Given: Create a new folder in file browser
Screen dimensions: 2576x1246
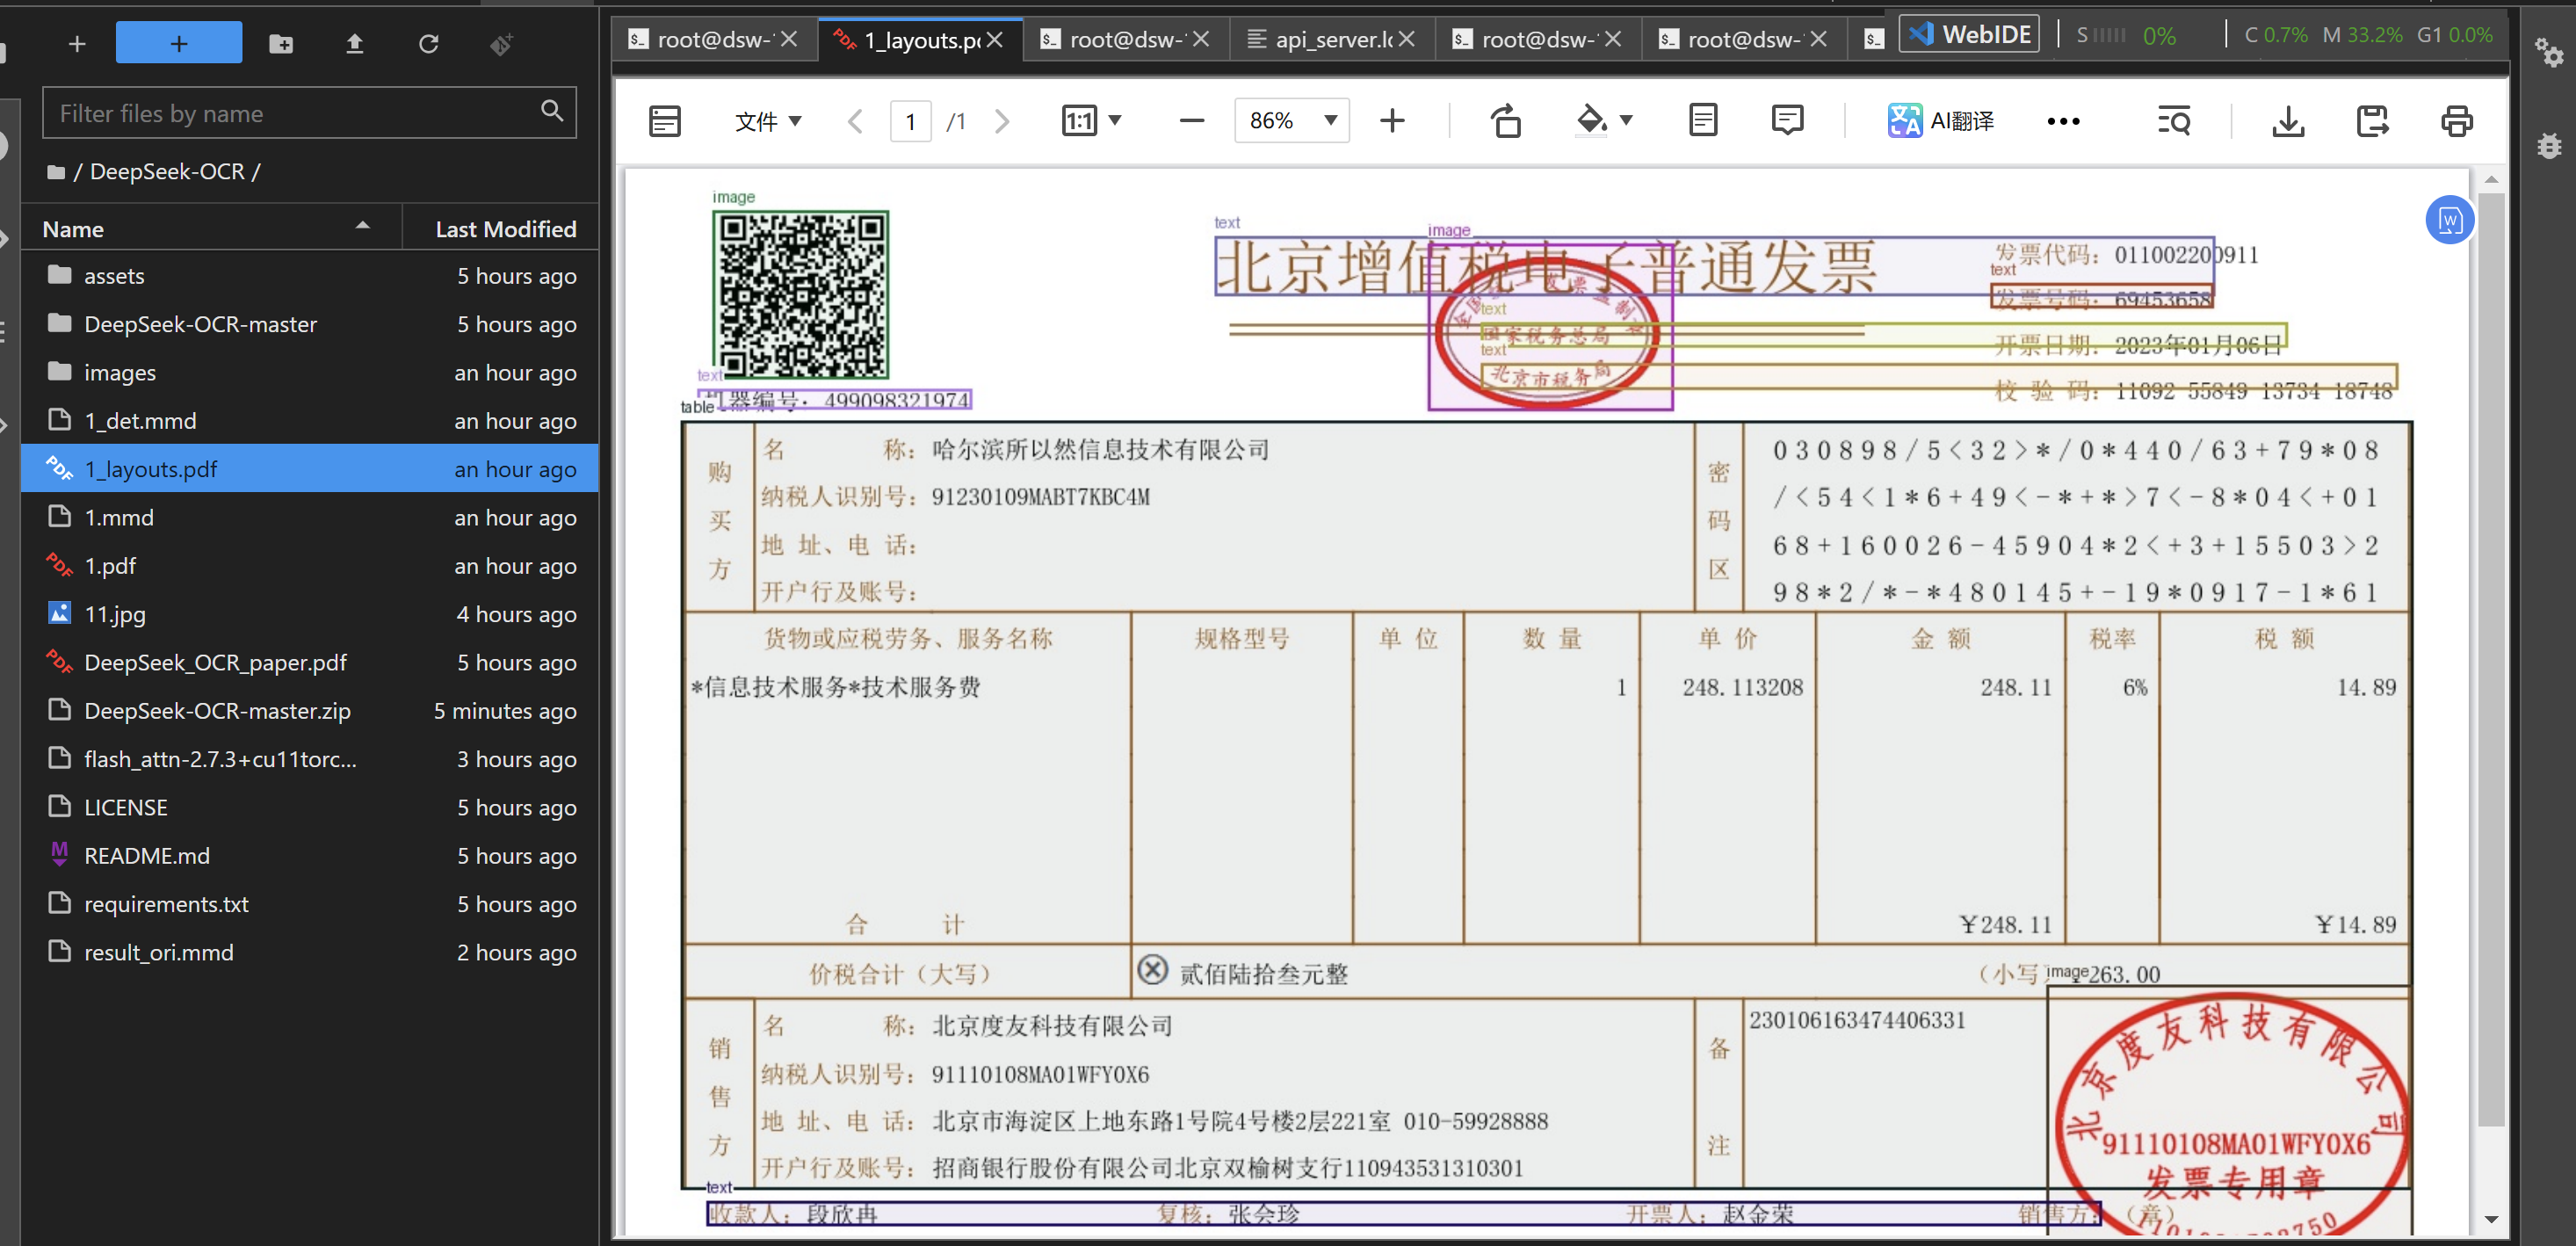Looking at the screenshot, I should click(x=281, y=43).
